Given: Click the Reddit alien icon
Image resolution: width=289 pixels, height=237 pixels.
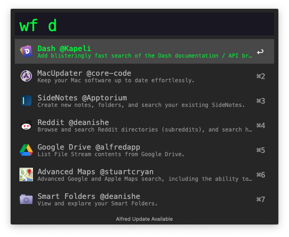Looking at the screenshot, I should pos(26,125).
